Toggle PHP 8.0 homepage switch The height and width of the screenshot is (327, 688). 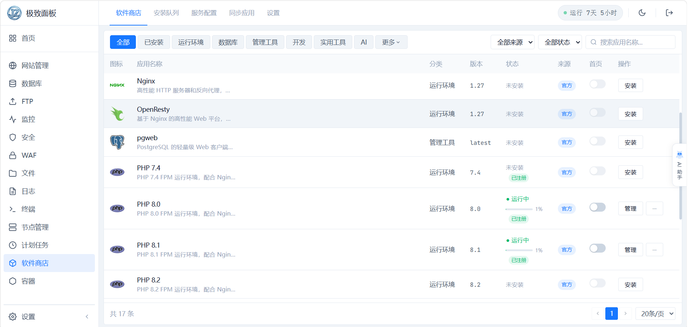click(x=597, y=207)
